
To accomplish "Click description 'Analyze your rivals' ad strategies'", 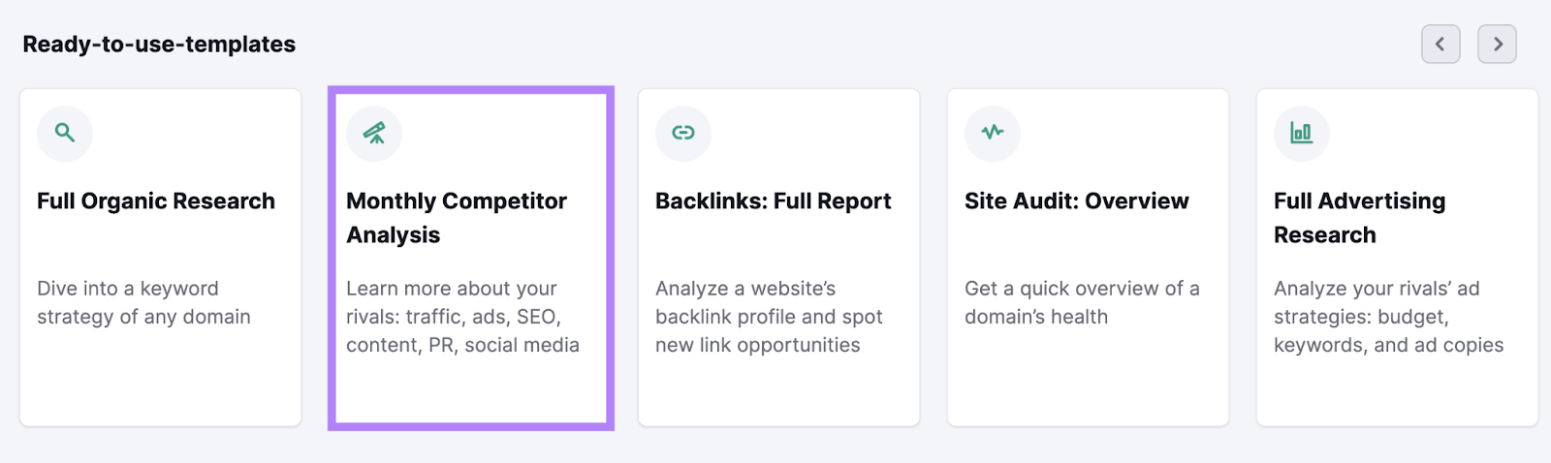I will (x=1389, y=317).
